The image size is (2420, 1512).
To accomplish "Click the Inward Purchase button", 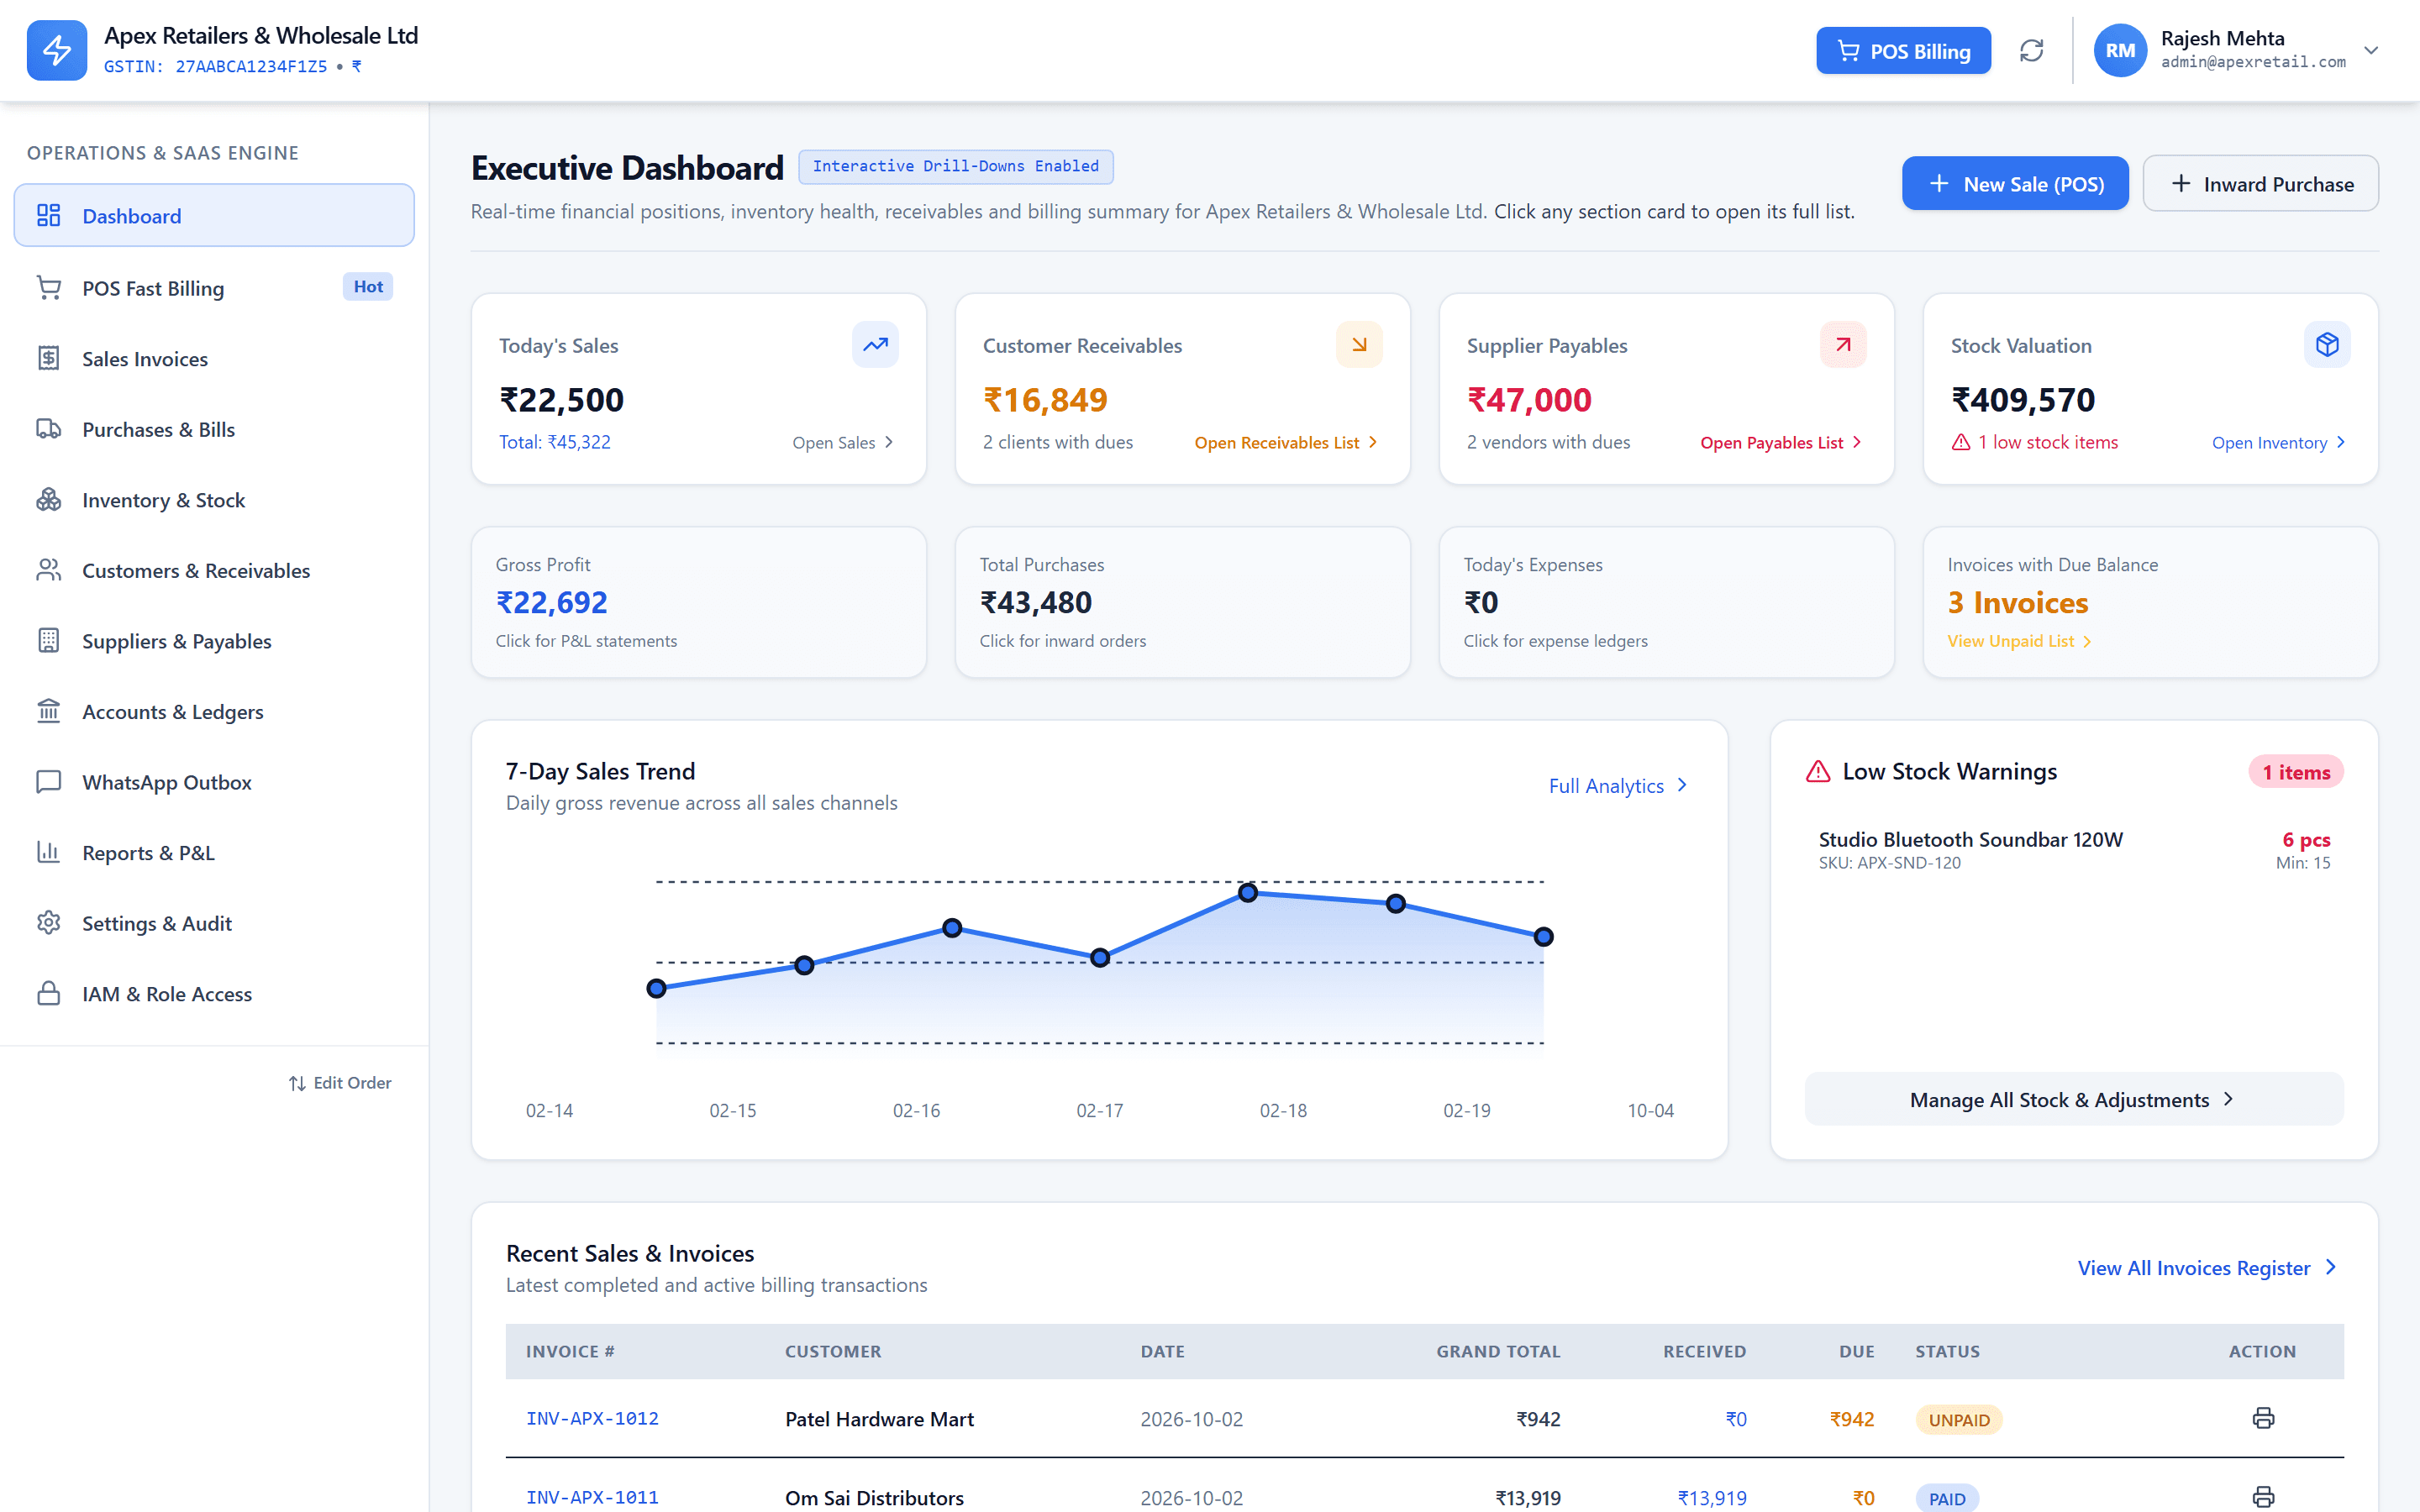I will (x=2260, y=183).
